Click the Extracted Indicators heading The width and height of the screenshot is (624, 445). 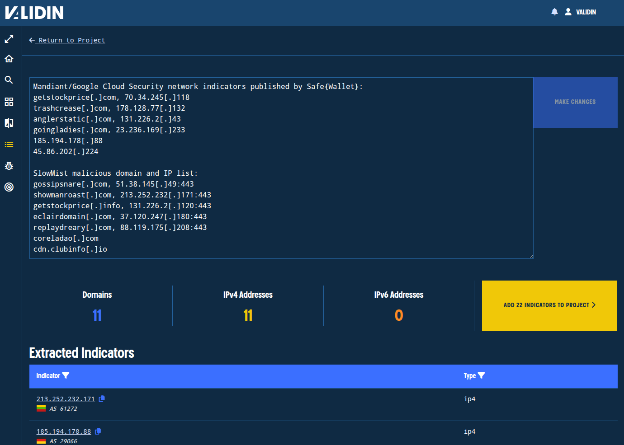tap(82, 353)
